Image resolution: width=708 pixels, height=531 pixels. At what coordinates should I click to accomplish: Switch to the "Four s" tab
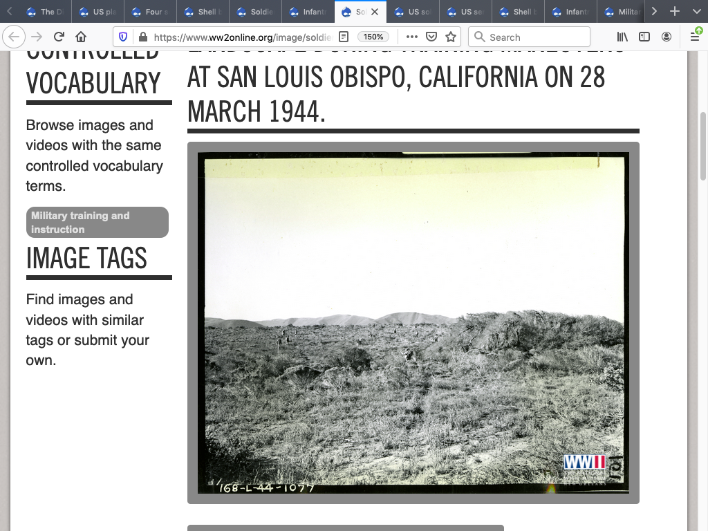pyautogui.click(x=151, y=12)
